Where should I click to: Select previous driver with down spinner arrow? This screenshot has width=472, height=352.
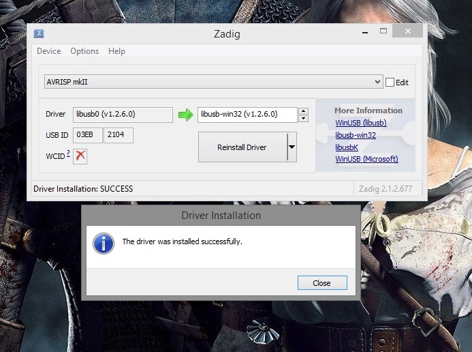click(304, 118)
